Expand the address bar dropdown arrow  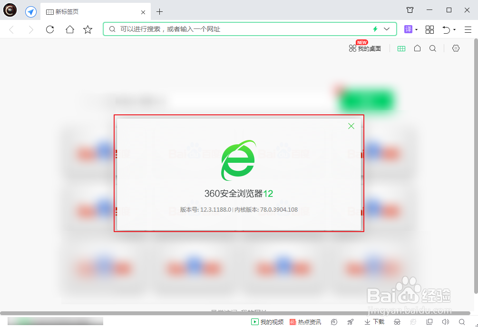click(x=387, y=29)
